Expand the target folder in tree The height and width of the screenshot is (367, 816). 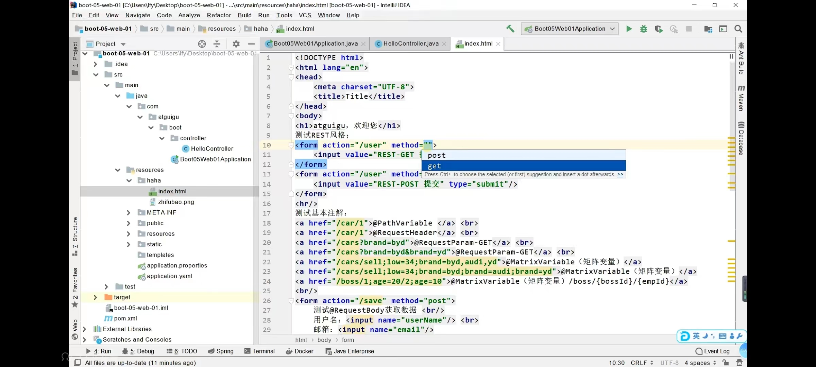pos(96,297)
